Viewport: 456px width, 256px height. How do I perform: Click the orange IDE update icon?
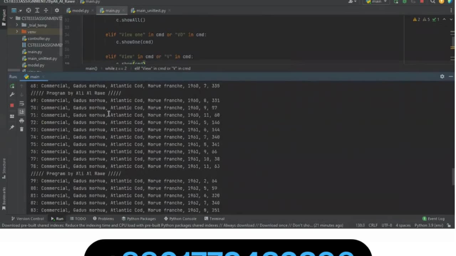pos(442,2)
